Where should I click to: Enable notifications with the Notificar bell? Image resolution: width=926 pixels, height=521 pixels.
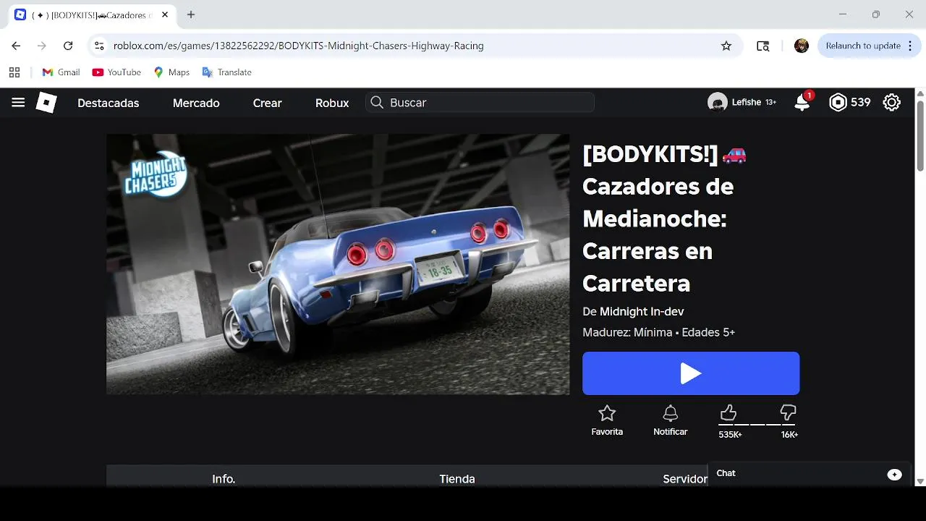[671, 413]
